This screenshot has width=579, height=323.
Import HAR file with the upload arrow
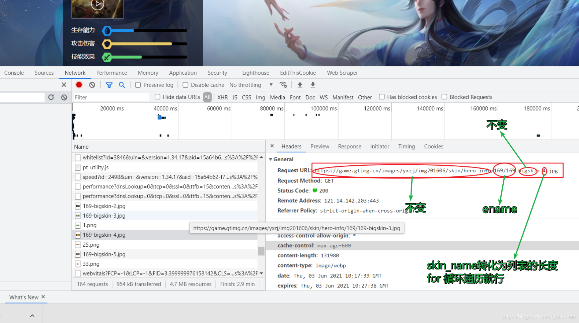300,85
